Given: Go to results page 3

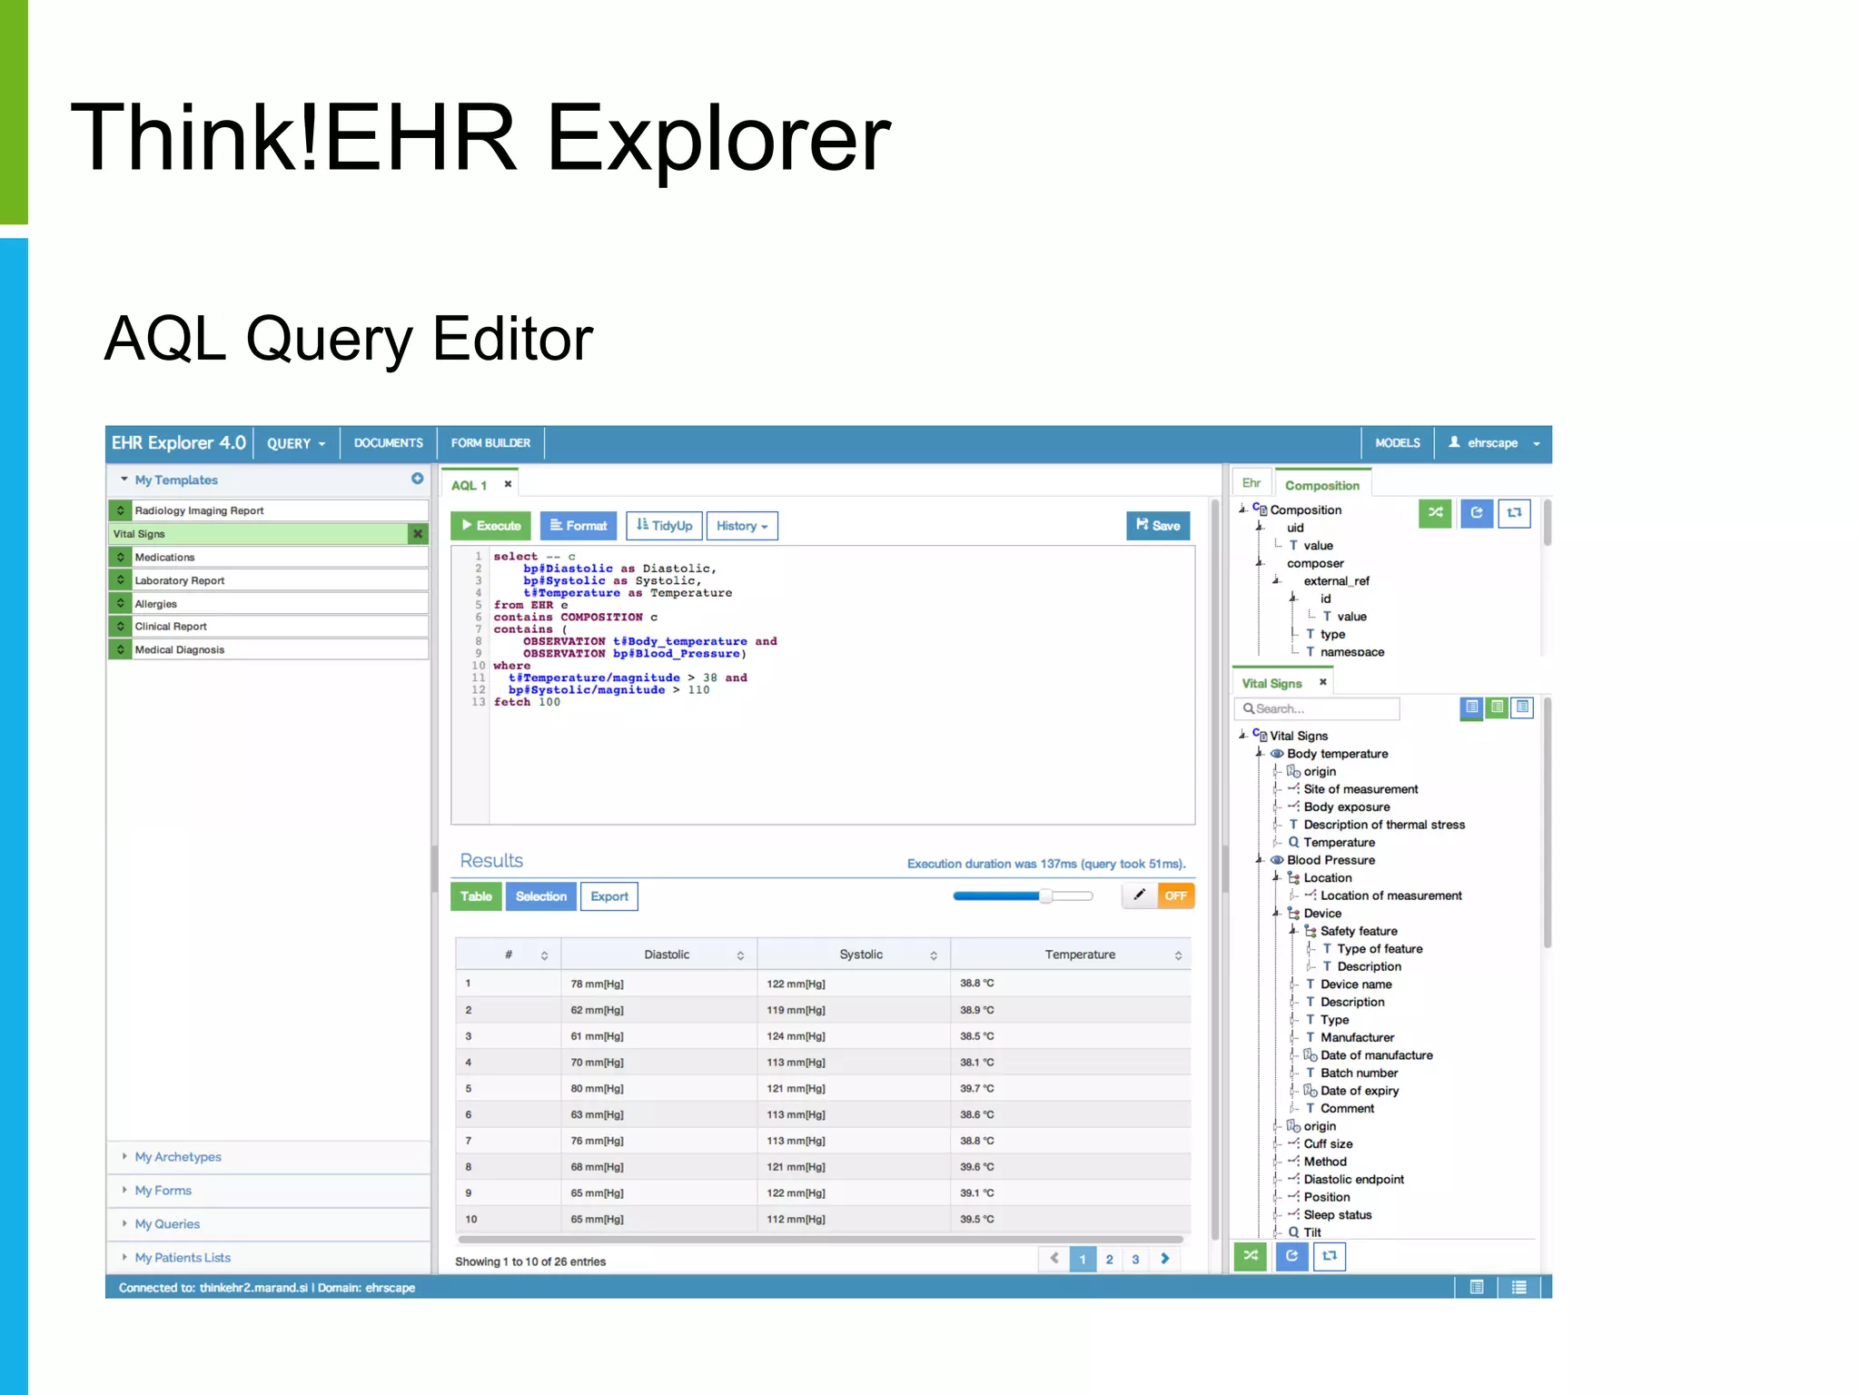Looking at the screenshot, I should click(1135, 1259).
